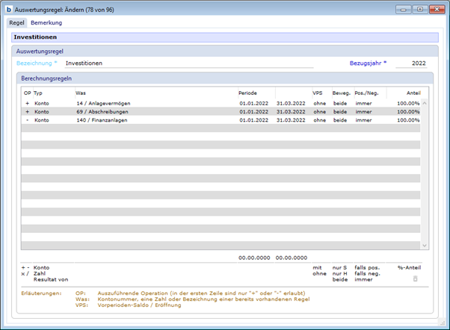Open the Regel tab

point(16,23)
